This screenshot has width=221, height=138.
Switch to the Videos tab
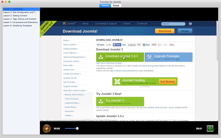(x=105, y=6)
